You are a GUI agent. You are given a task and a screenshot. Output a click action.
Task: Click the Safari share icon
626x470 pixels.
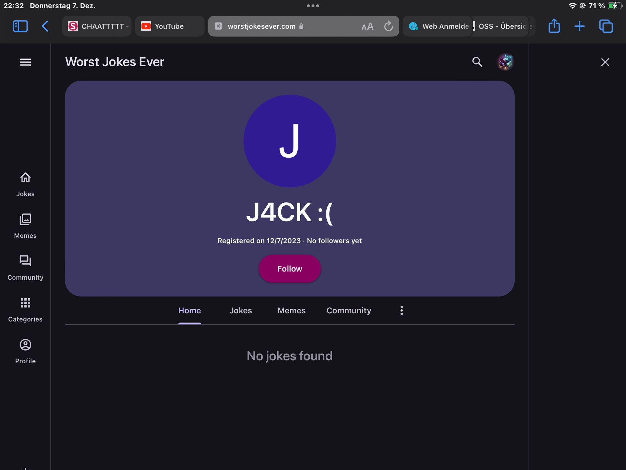[554, 26]
